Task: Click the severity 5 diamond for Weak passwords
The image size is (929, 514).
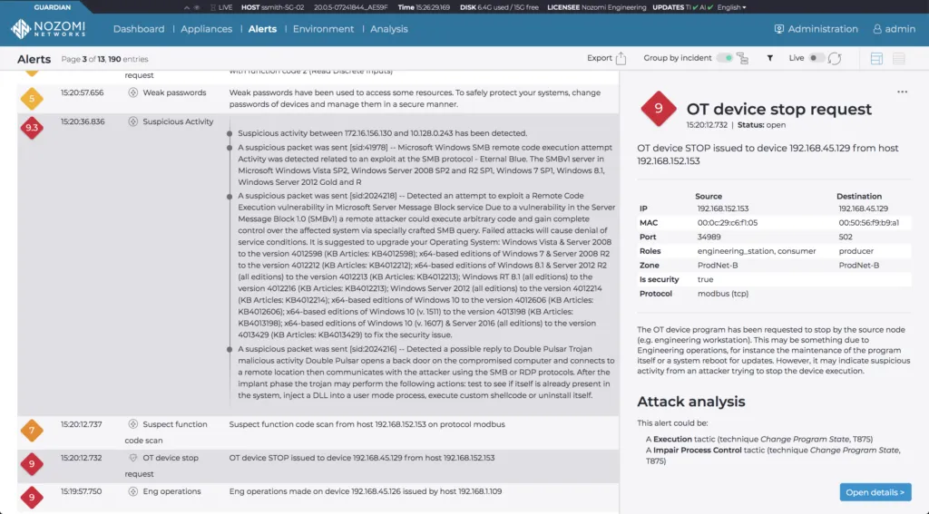Action: 32,98
